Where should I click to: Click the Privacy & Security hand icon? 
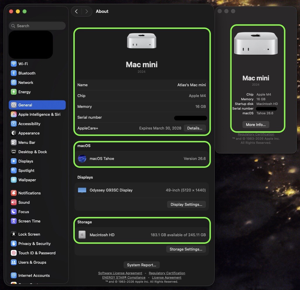14,244
